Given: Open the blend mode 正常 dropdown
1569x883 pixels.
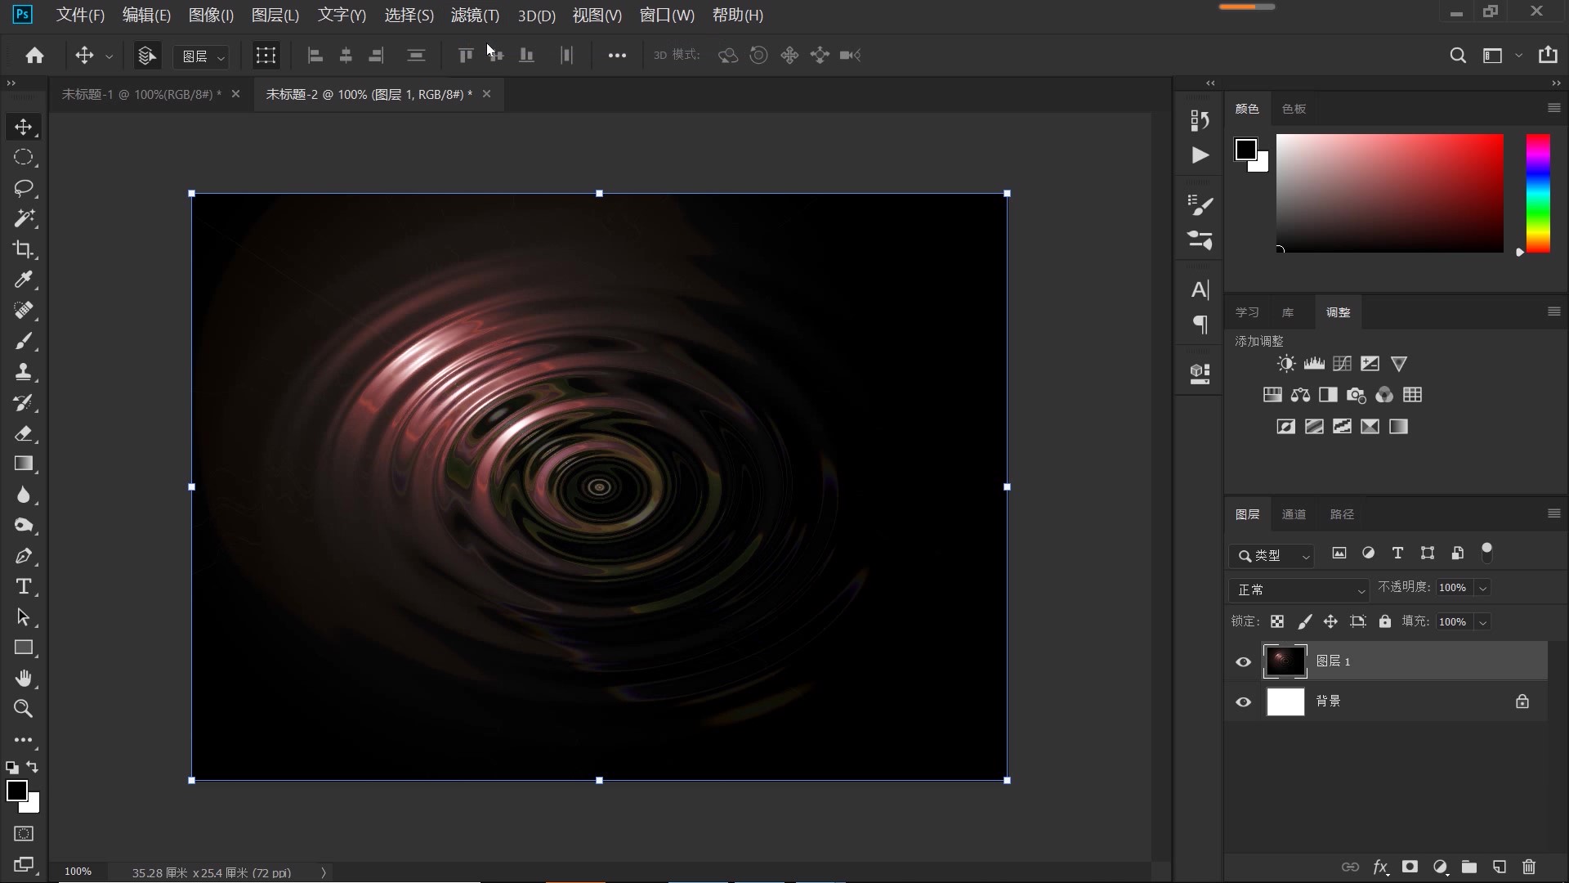Looking at the screenshot, I should 1298,589.
